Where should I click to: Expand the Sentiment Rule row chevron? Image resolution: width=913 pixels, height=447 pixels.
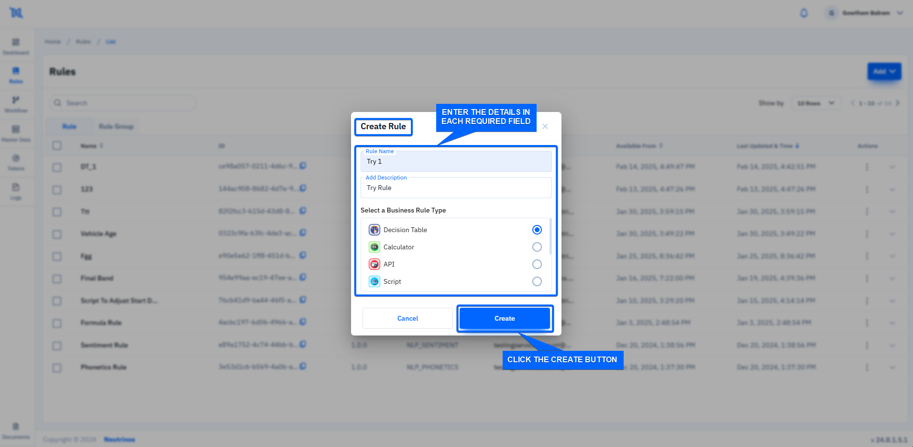coord(892,346)
